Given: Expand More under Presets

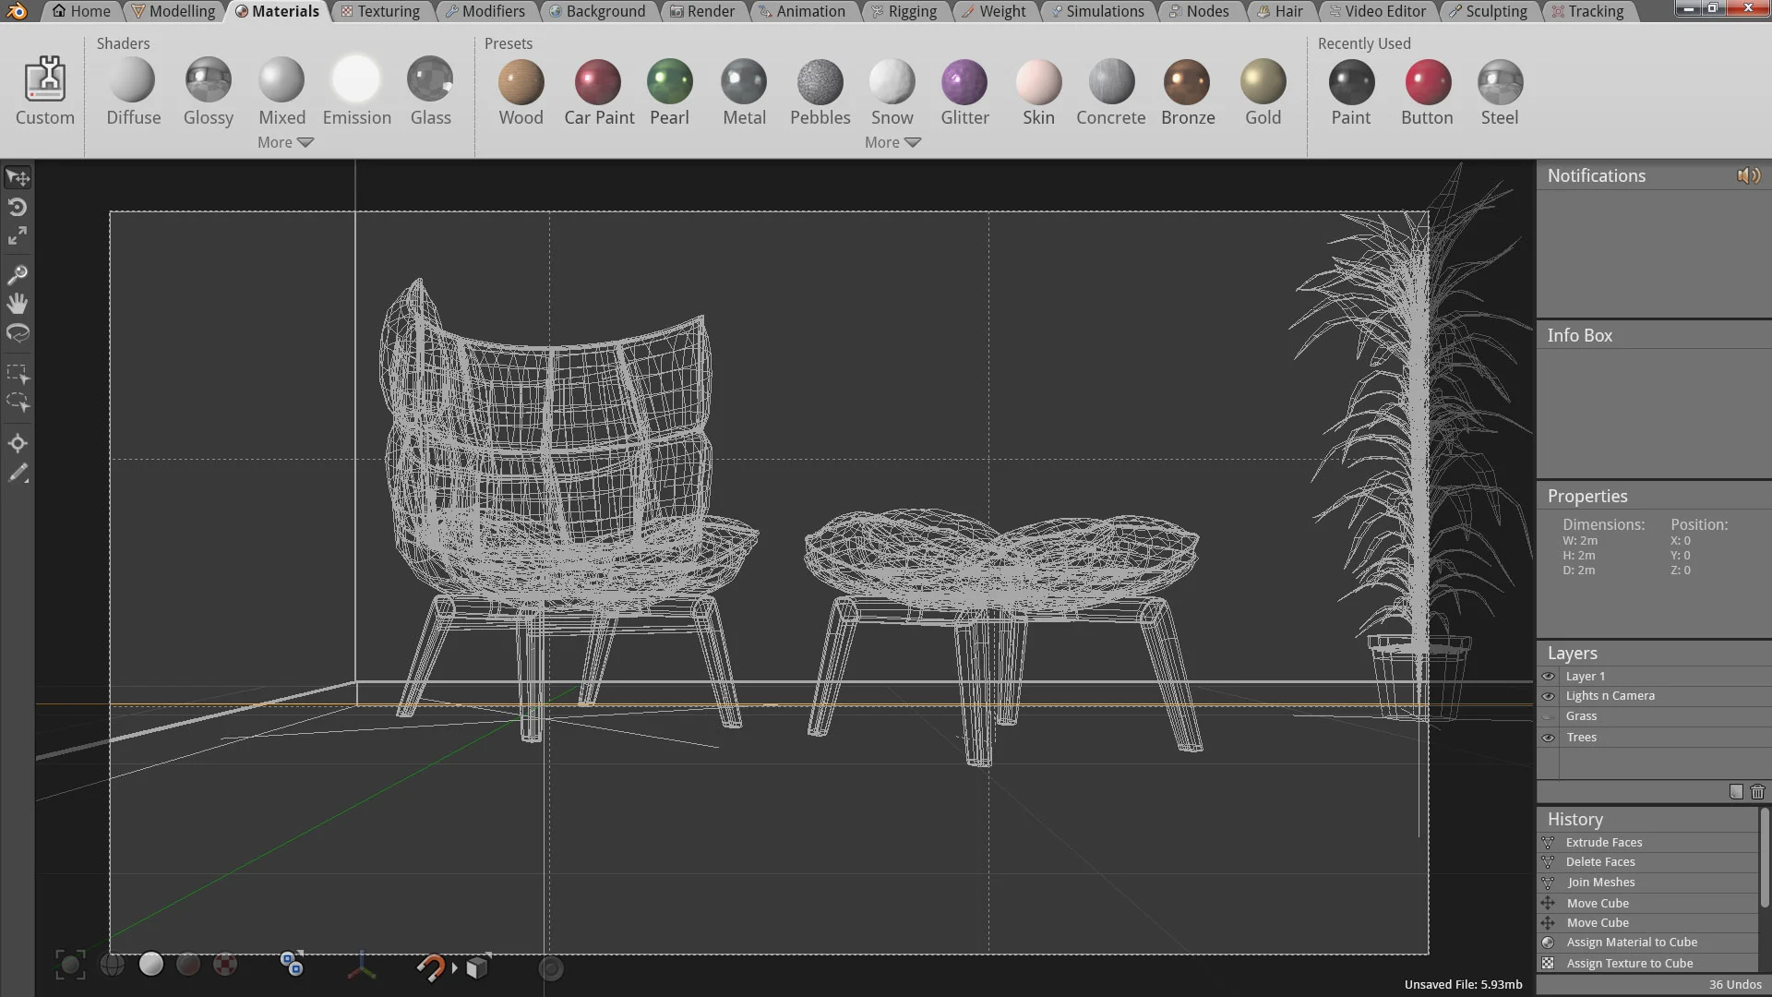Looking at the screenshot, I should tap(892, 142).
